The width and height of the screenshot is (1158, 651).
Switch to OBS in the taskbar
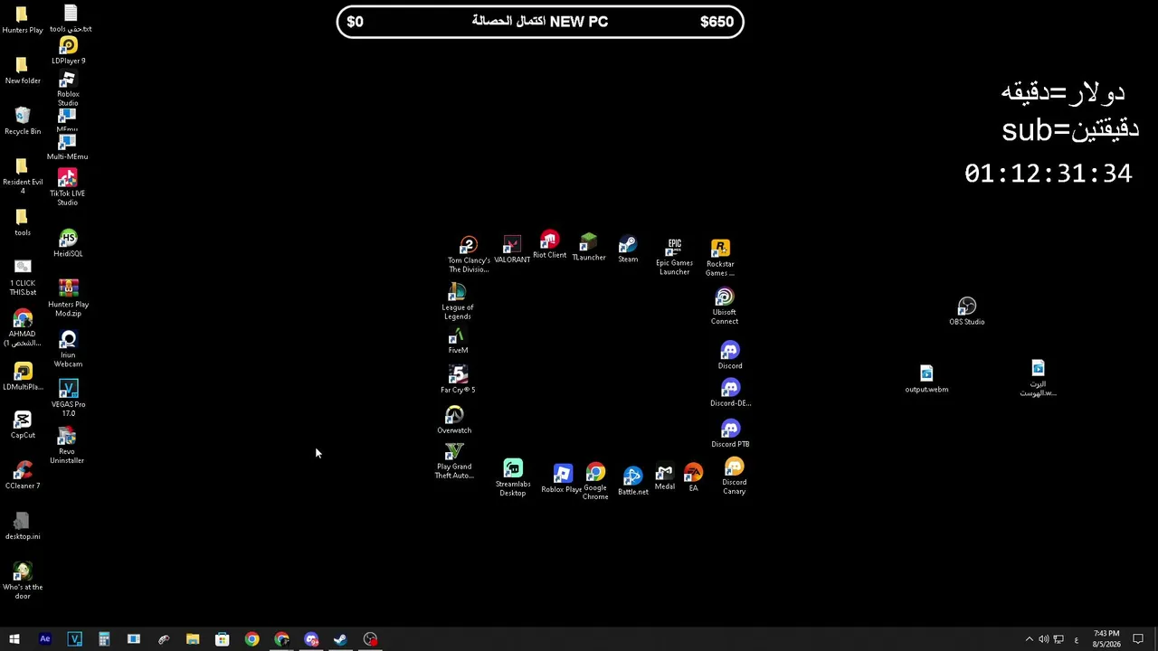370,639
